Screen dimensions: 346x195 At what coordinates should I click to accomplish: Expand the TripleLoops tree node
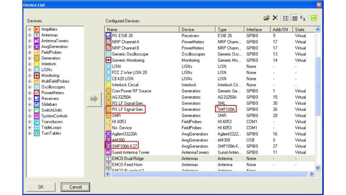pos(30,127)
